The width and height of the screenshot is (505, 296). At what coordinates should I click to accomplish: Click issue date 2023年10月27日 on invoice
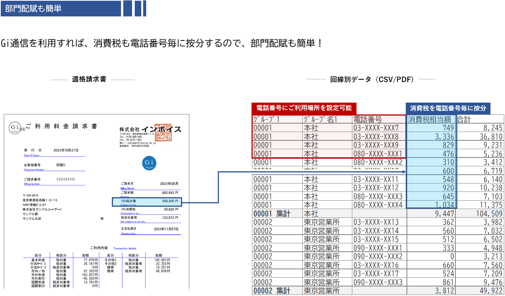(x=66, y=151)
